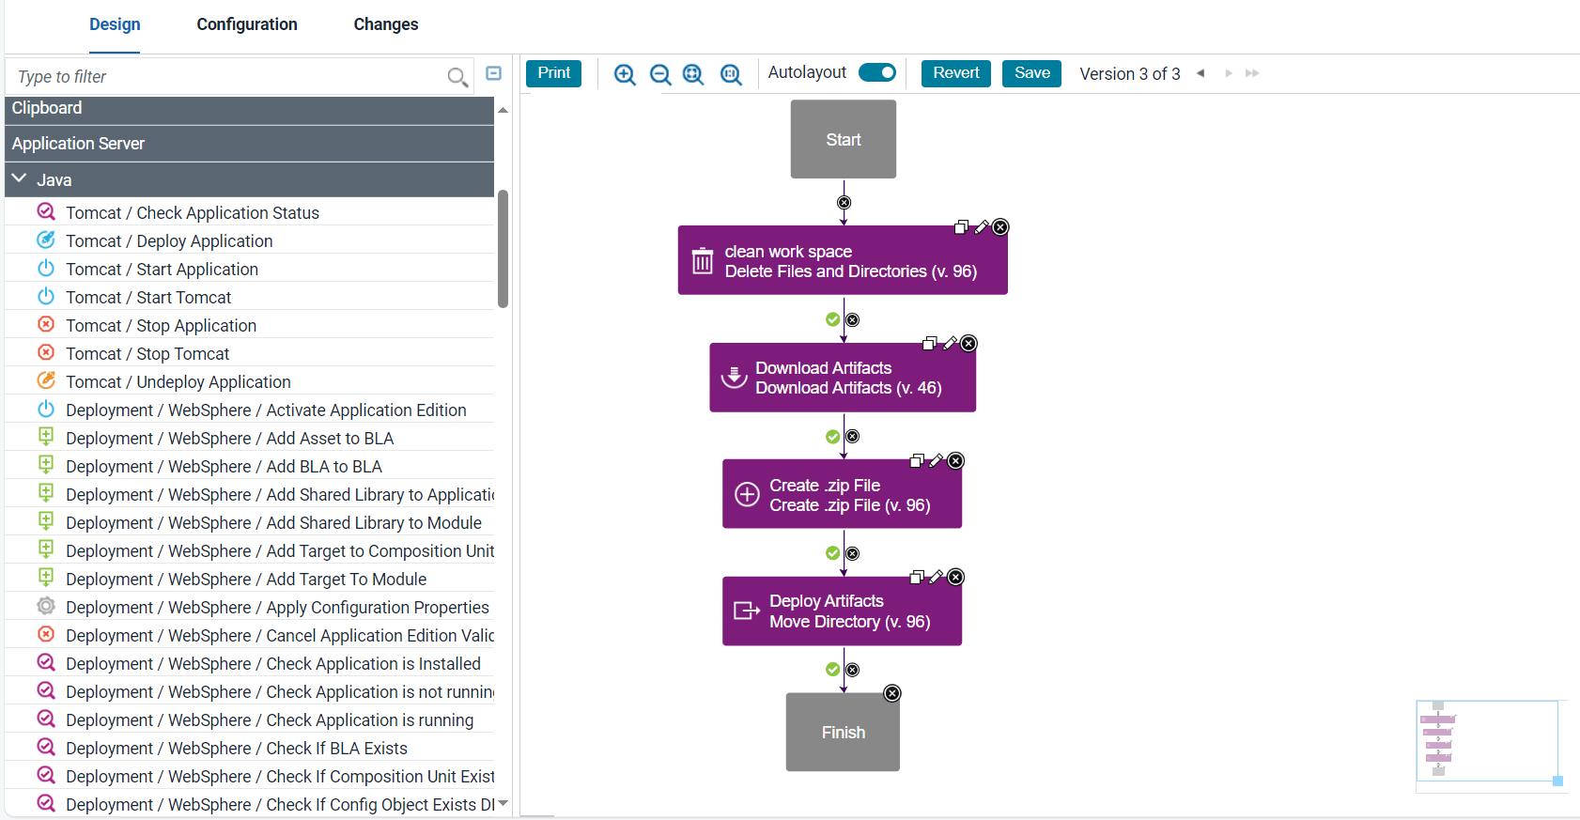Select Tomcat / Stop Application
This screenshot has width=1580, height=820.
[x=161, y=326]
